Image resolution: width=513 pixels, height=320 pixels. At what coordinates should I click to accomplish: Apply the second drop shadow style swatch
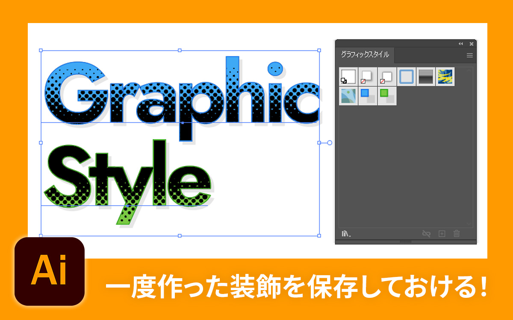tap(367, 76)
